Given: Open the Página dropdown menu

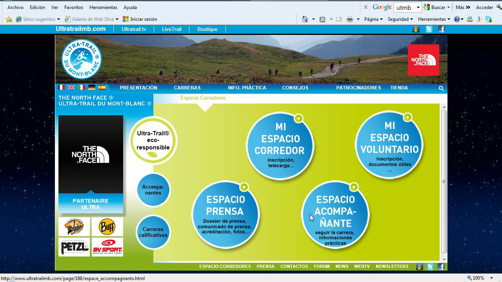Looking at the screenshot, I should tap(373, 19).
